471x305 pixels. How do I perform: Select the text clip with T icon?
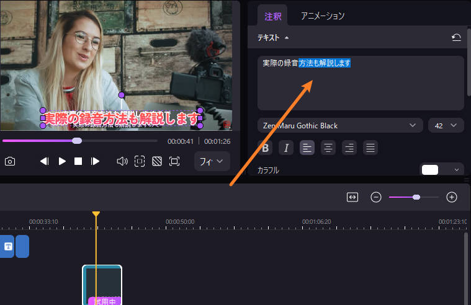point(7,247)
